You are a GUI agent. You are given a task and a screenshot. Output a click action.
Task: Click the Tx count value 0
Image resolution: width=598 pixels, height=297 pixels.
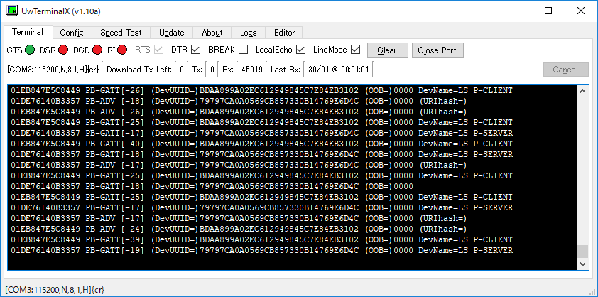[212, 70]
